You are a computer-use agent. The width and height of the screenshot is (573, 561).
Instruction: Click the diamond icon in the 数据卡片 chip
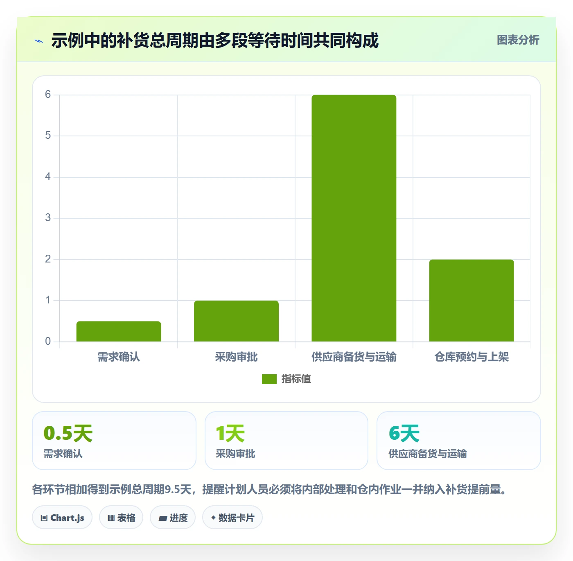click(x=213, y=518)
